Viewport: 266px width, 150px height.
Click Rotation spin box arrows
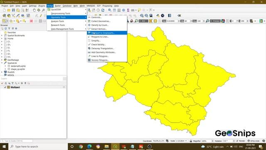[x=234, y=141]
